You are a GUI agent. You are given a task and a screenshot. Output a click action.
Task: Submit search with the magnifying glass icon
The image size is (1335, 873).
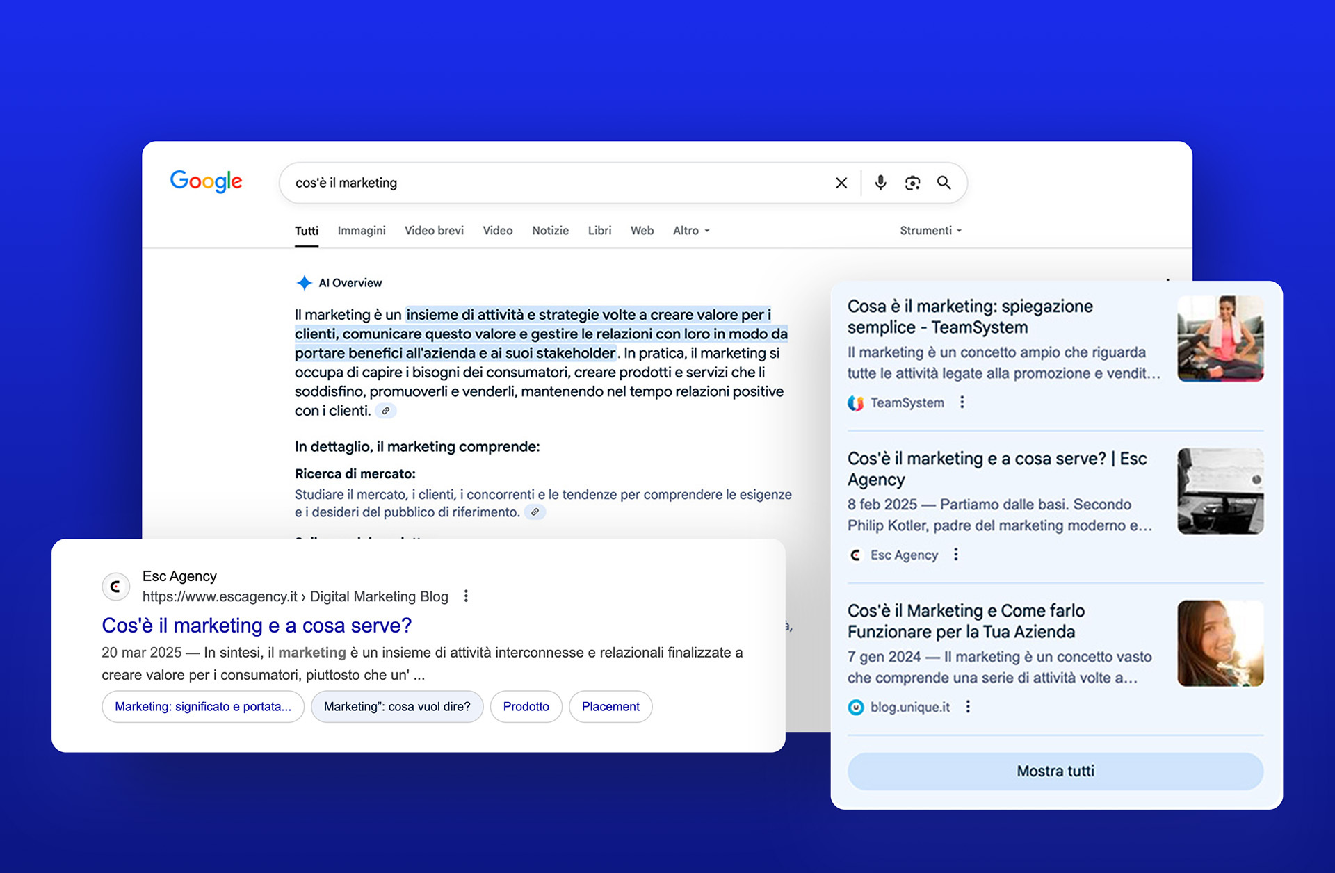(944, 183)
